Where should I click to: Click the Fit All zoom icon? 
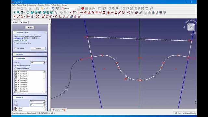(x=14, y=12)
